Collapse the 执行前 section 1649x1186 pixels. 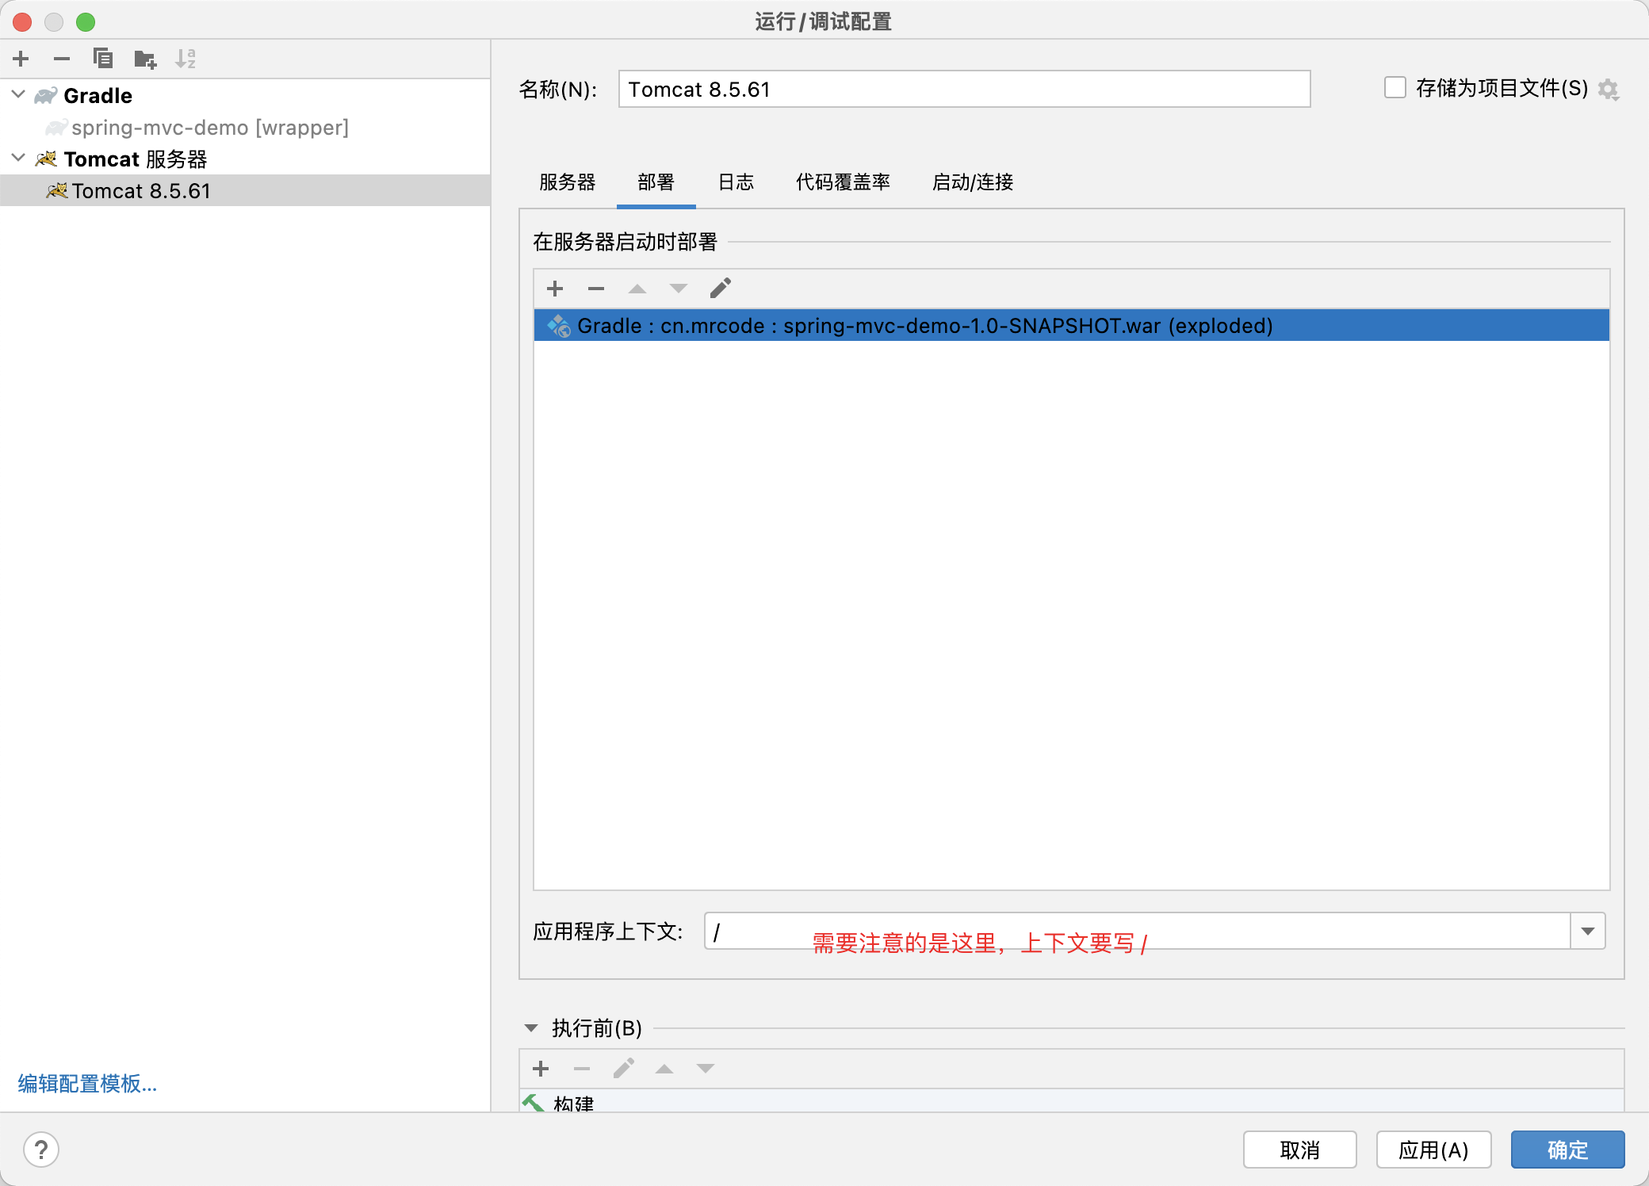[531, 1028]
